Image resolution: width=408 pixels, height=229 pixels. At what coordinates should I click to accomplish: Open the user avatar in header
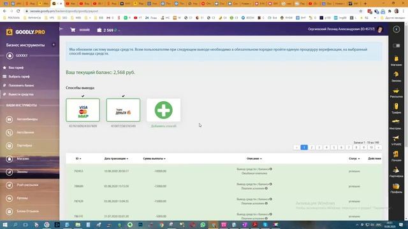pos(380,30)
